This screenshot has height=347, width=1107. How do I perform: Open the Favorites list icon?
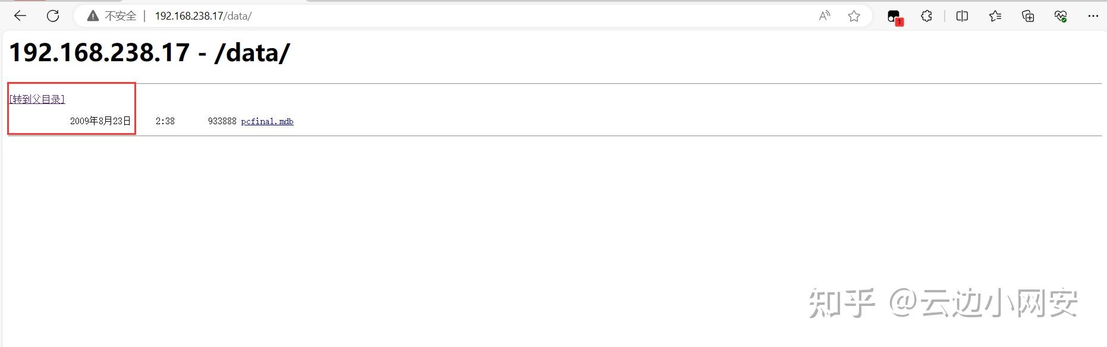pyautogui.click(x=995, y=16)
